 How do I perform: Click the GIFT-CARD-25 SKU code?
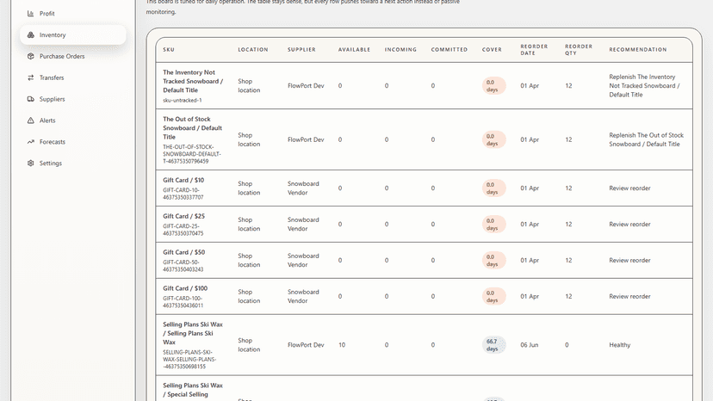click(x=183, y=230)
